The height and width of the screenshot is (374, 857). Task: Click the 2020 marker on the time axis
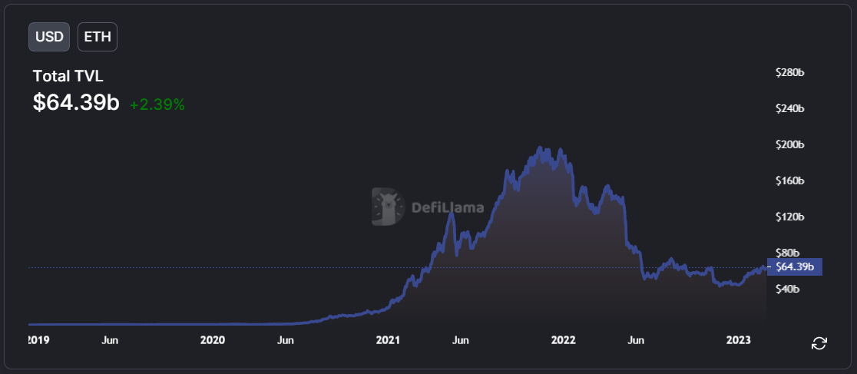click(212, 340)
